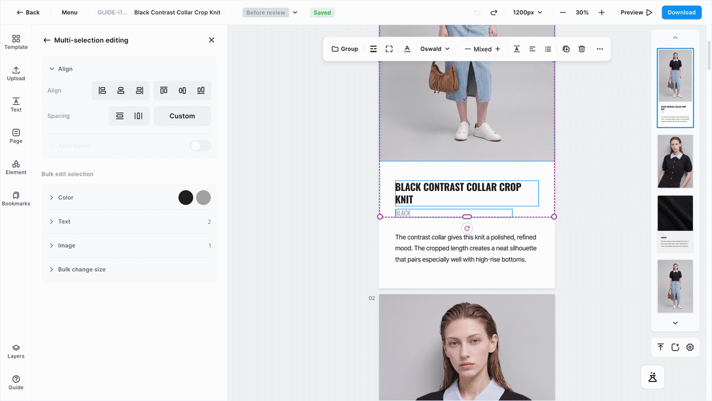Toggle bullet list in floating toolbar
Screen dimensions: 712x401
coord(548,49)
